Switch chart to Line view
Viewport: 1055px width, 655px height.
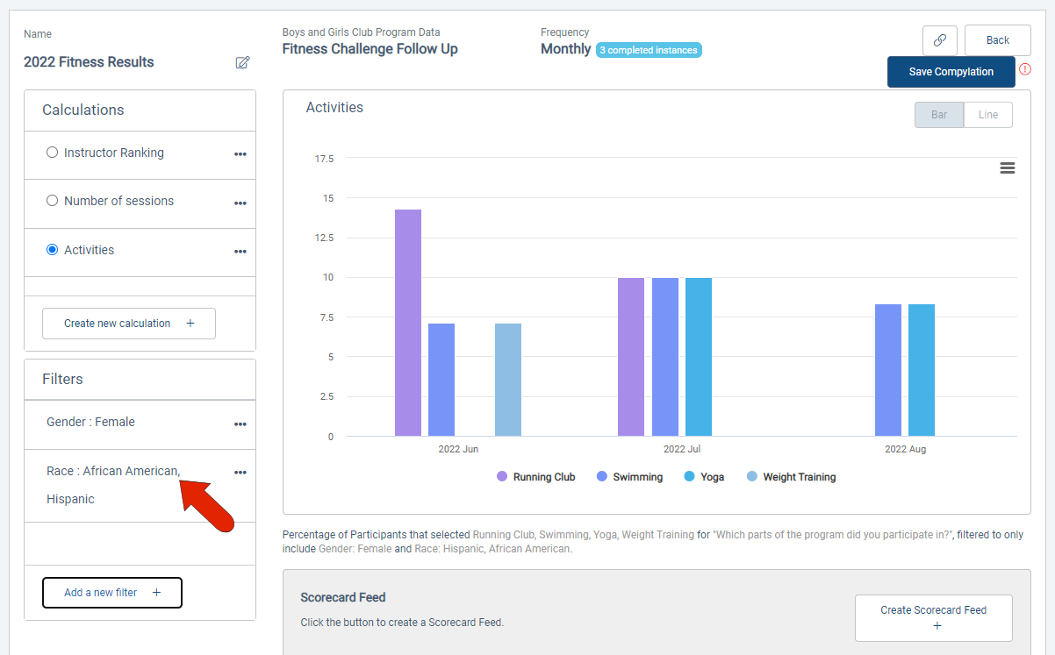(988, 115)
